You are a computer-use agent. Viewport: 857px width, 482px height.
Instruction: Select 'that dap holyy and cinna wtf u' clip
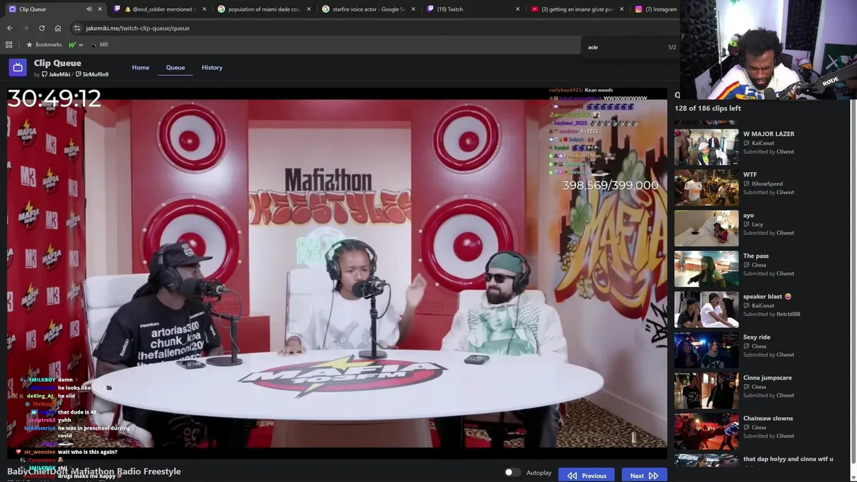pos(788,459)
